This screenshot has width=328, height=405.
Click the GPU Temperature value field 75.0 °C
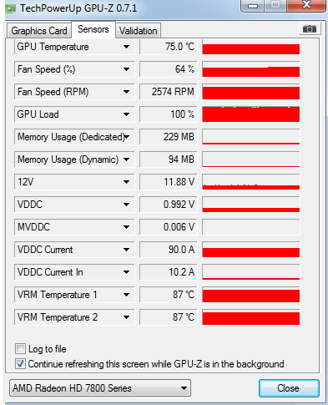pyautogui.click(x=168, y=47)
